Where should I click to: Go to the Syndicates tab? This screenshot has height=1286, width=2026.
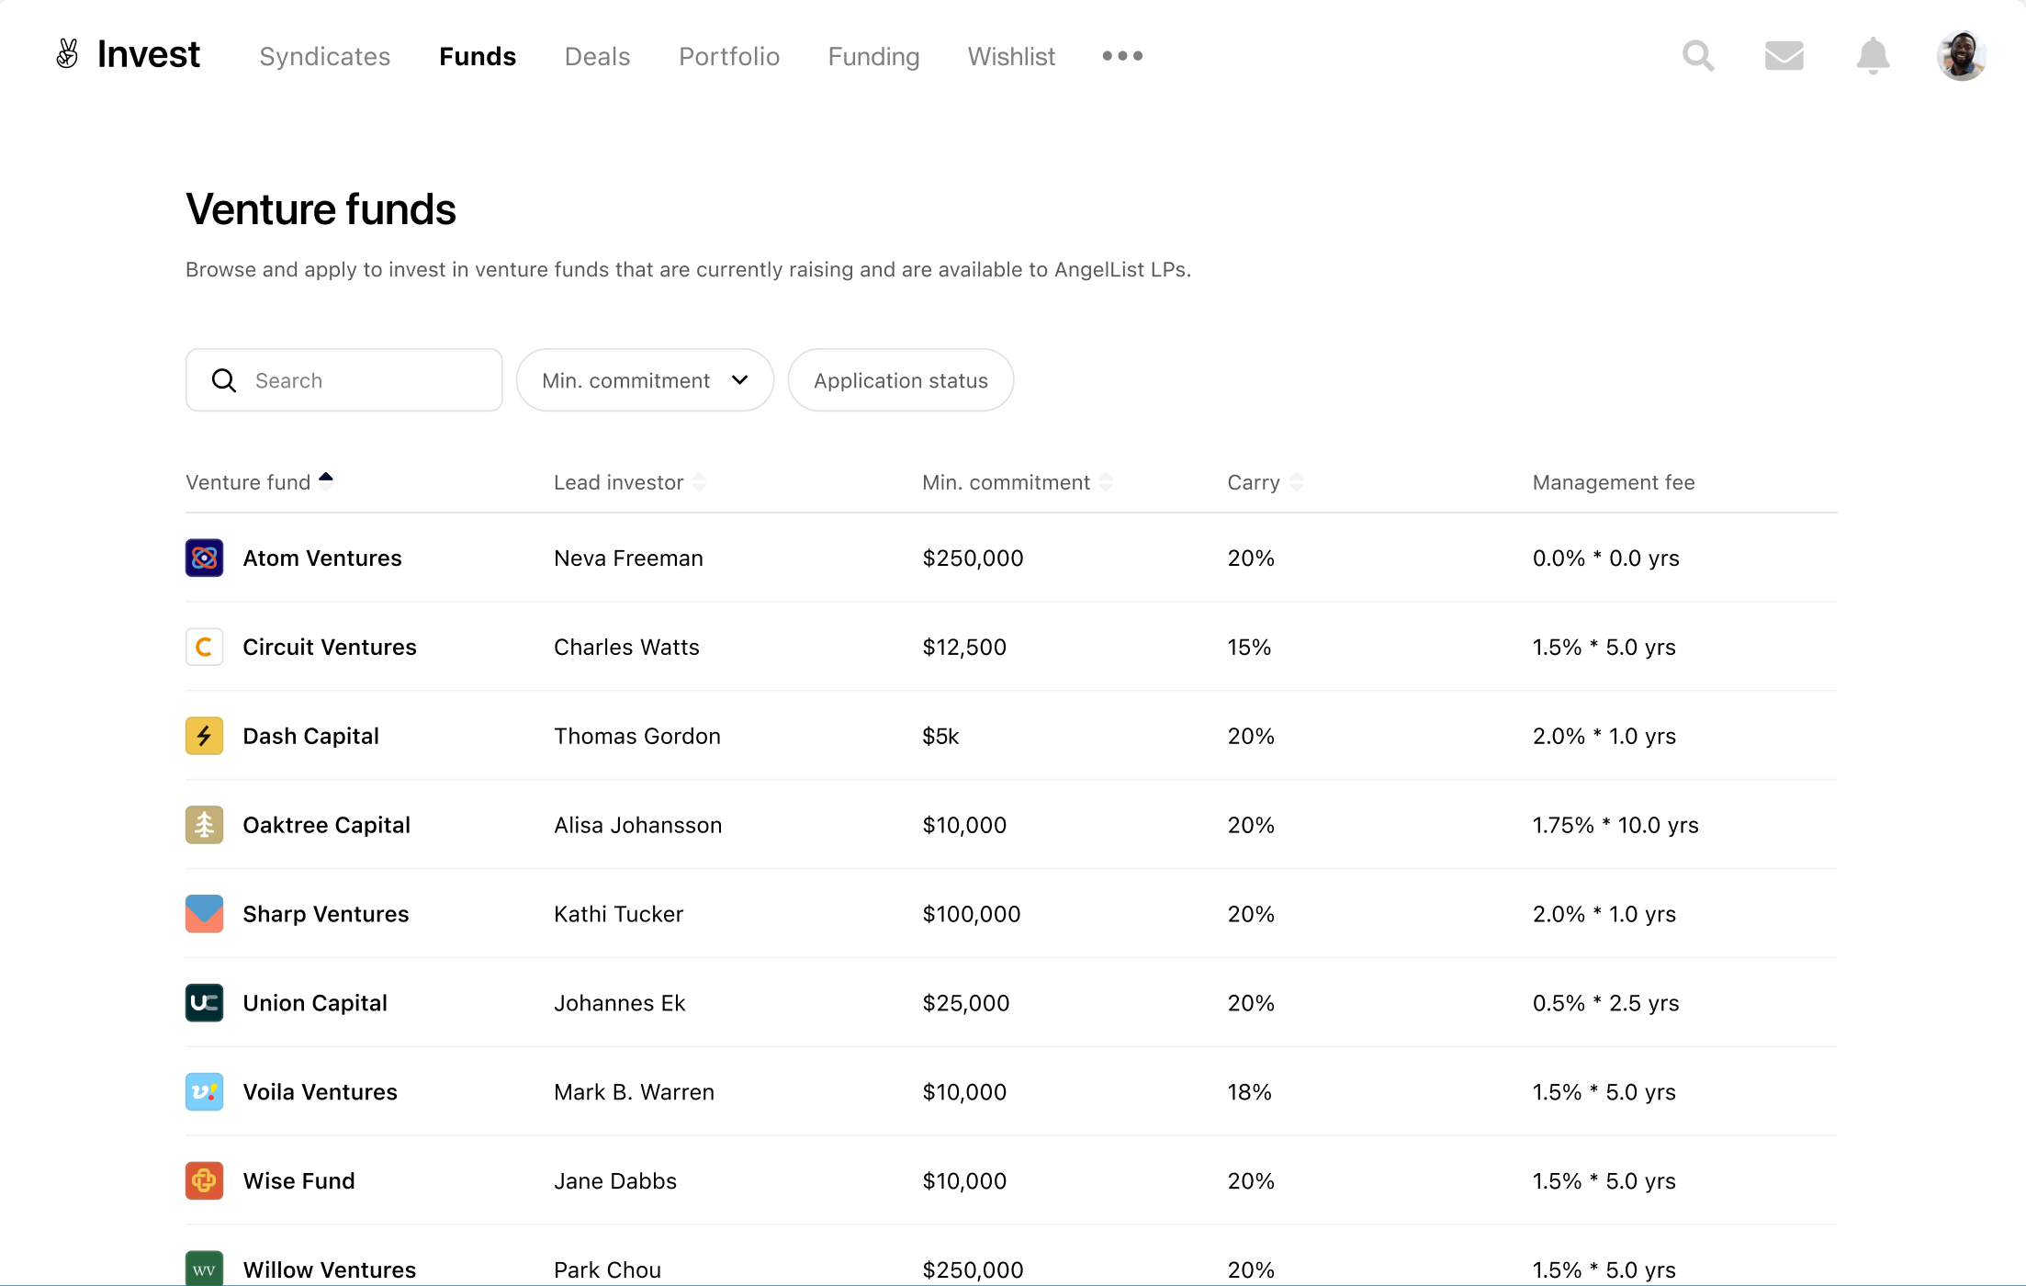[325, 56]
